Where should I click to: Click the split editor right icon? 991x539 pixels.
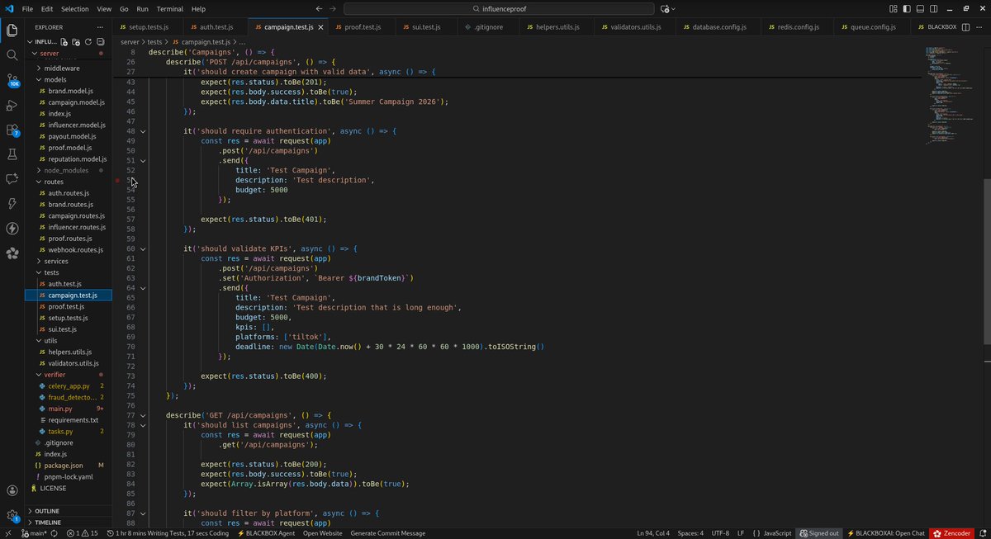pyautogui.click(x=964, y=27)
